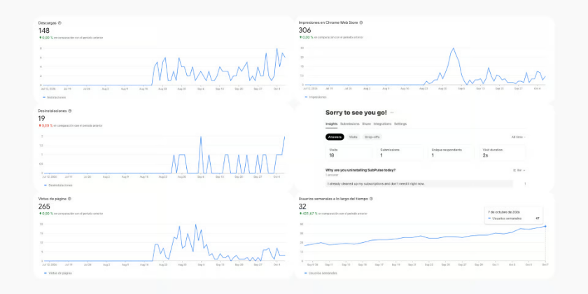Click the weekly users total value 32

pyautogui.click(x=302, y=206)
